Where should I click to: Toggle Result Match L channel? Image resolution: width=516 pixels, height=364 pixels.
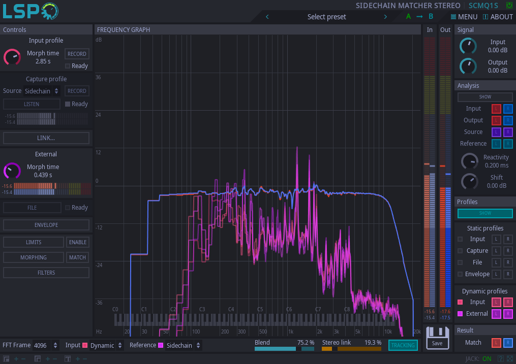pos(496,343)
